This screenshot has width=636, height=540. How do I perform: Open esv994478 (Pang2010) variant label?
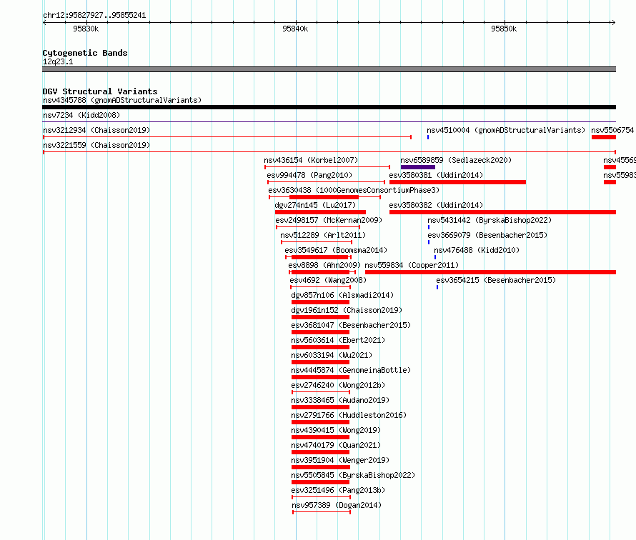(309, 175)
